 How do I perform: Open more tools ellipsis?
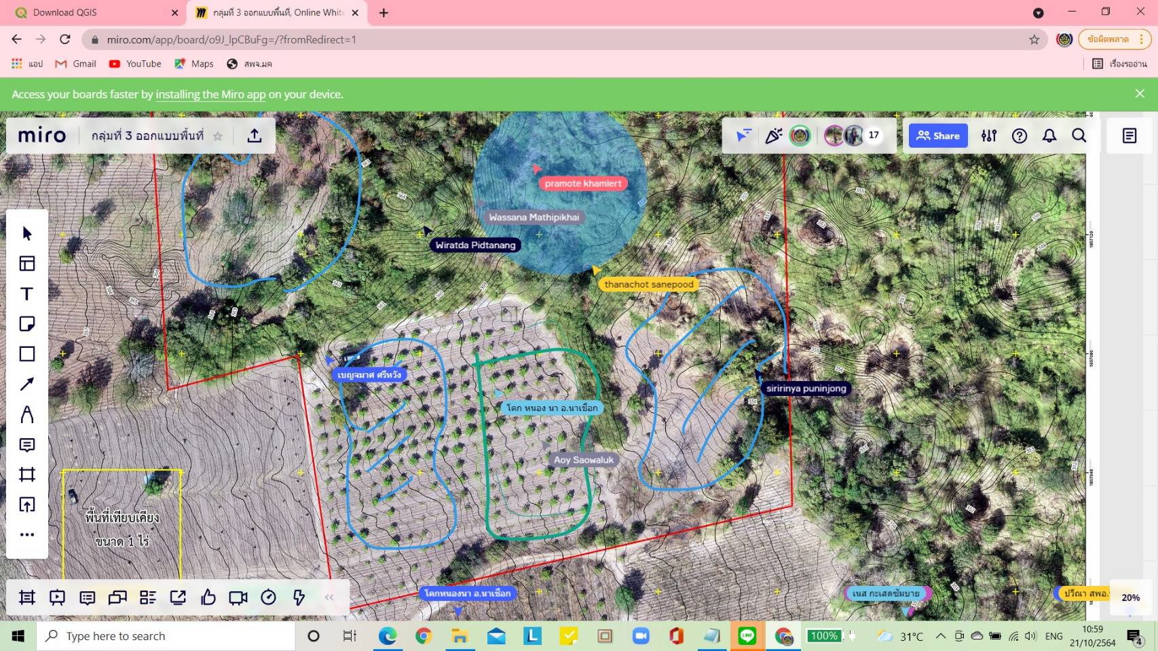pyautogui.click(x=27, y=534)
